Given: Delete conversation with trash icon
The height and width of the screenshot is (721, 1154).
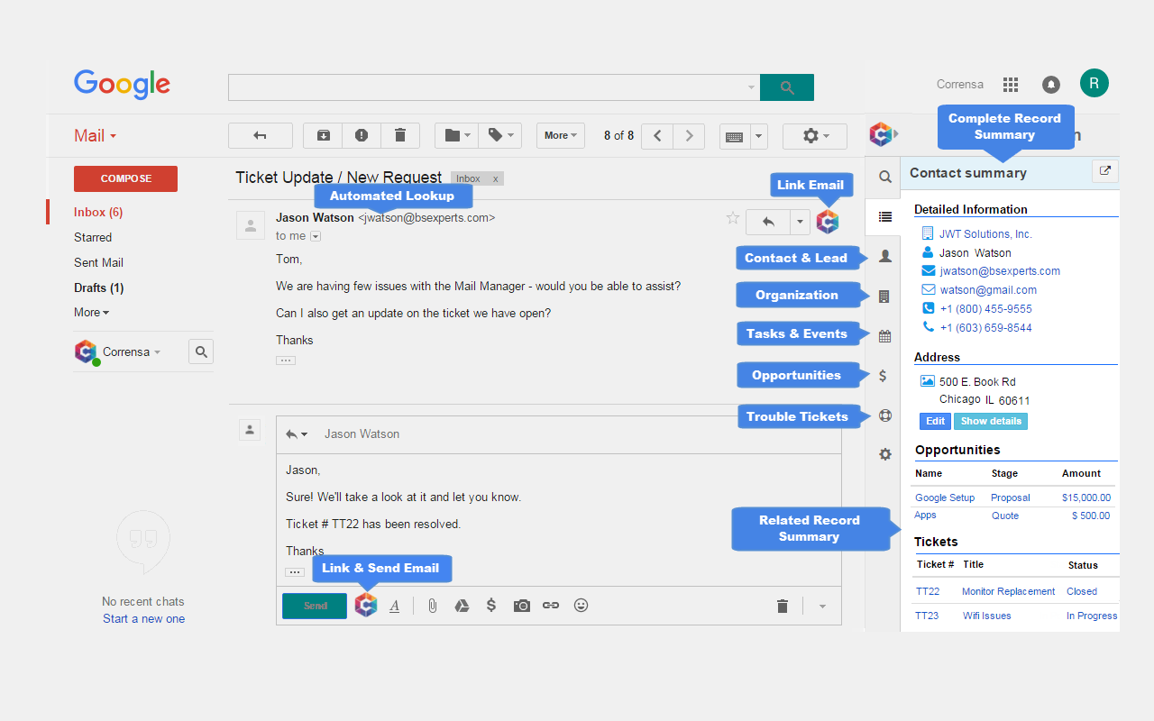Looking at the screenshot, I should (x=400, y=135).
